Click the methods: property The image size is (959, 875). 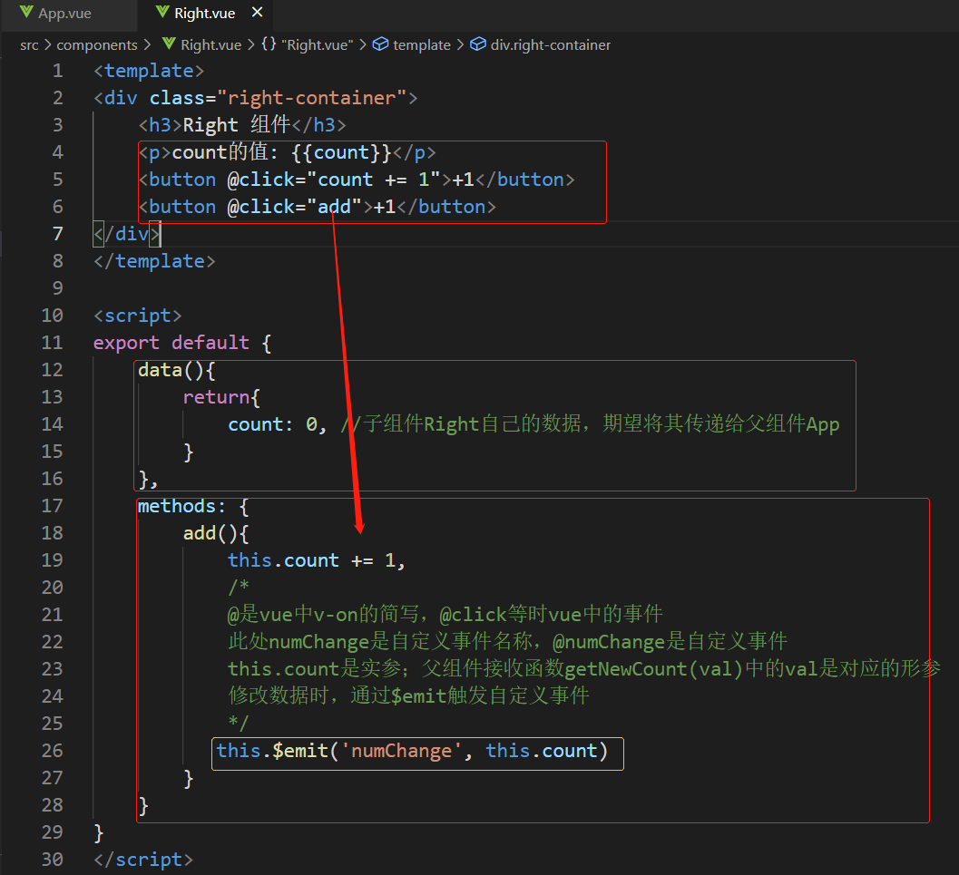[181, 506]
